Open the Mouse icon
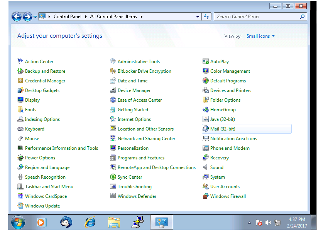 [20, 138]
